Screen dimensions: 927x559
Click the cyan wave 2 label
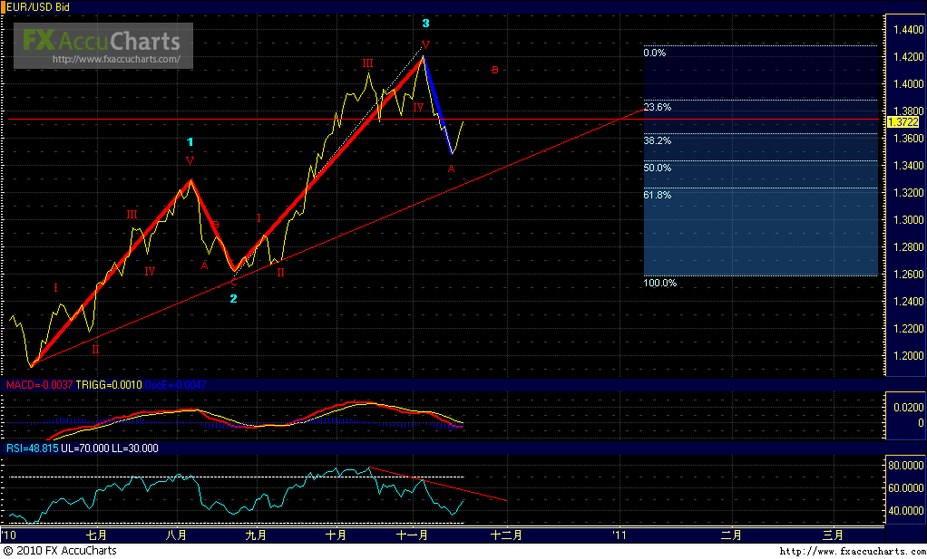point(233,299)
